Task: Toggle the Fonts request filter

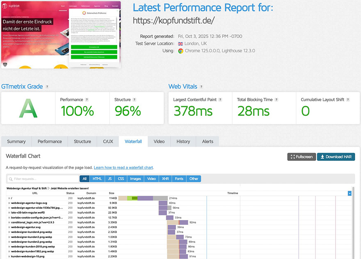Action: tap(179, 179)
